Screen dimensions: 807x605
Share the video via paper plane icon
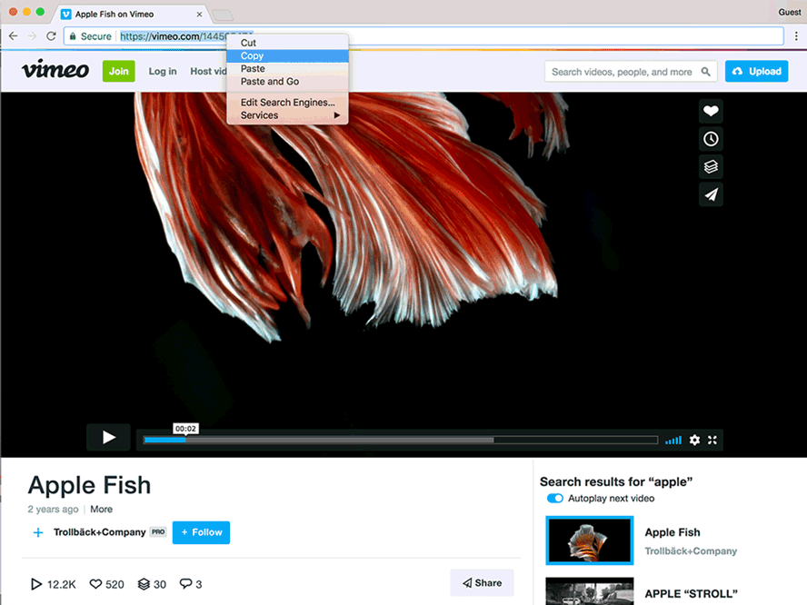point(710,194)
